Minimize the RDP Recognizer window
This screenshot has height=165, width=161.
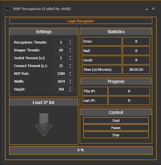point(147,9)
